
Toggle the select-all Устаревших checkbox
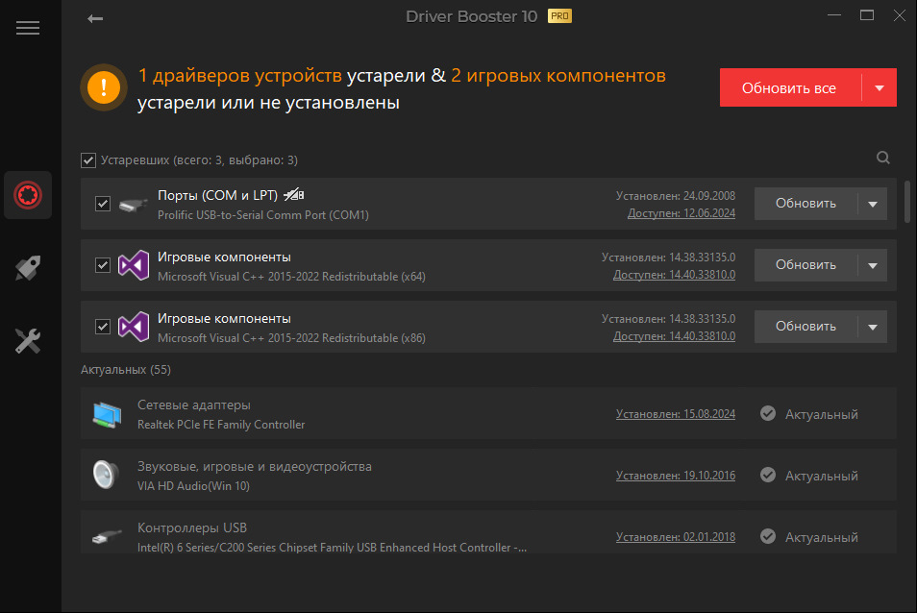[88, 160]
